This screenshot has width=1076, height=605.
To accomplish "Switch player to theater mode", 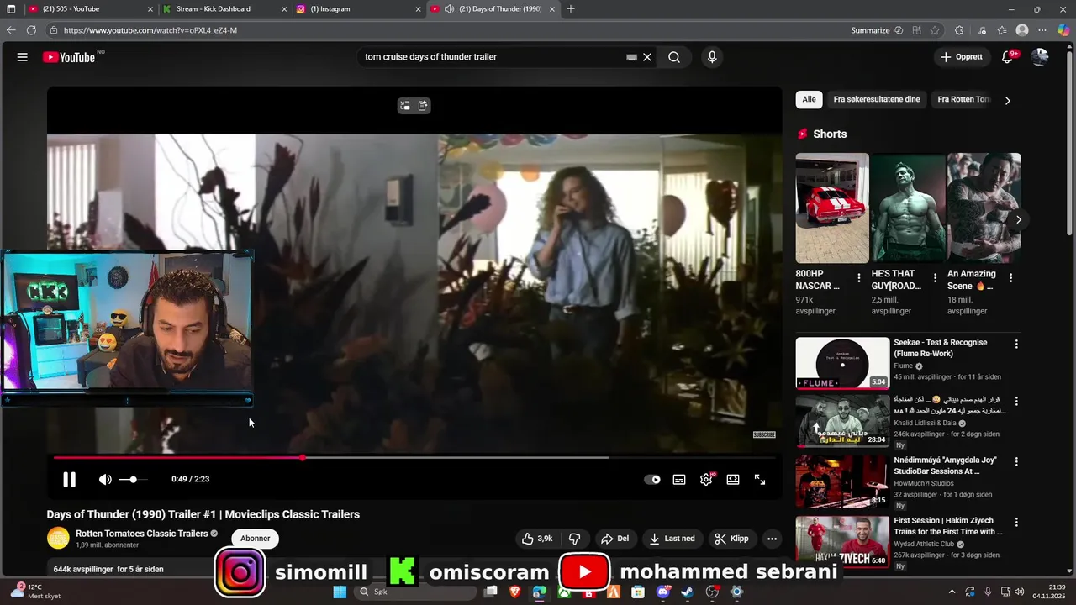I will pos(733,480).
